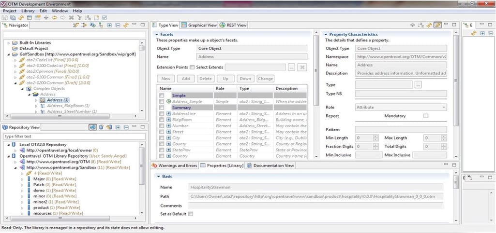Click Expand All icon in Navigator toolbar
496x233 pixels.
(109, 25)
